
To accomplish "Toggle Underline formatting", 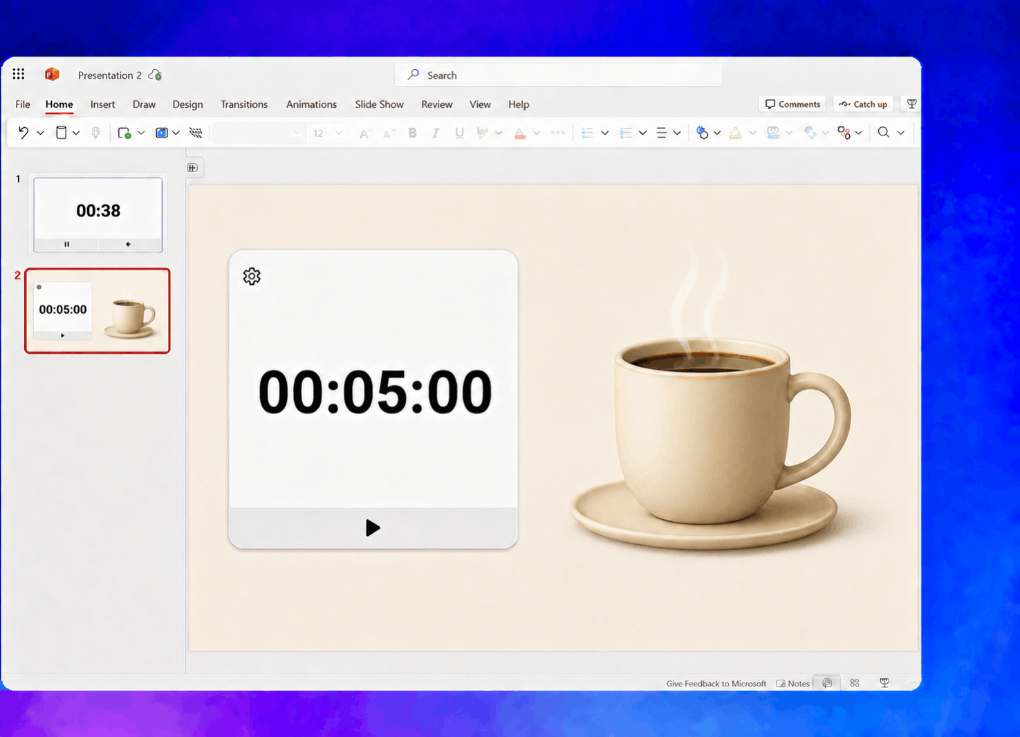I will click(459, 133).
